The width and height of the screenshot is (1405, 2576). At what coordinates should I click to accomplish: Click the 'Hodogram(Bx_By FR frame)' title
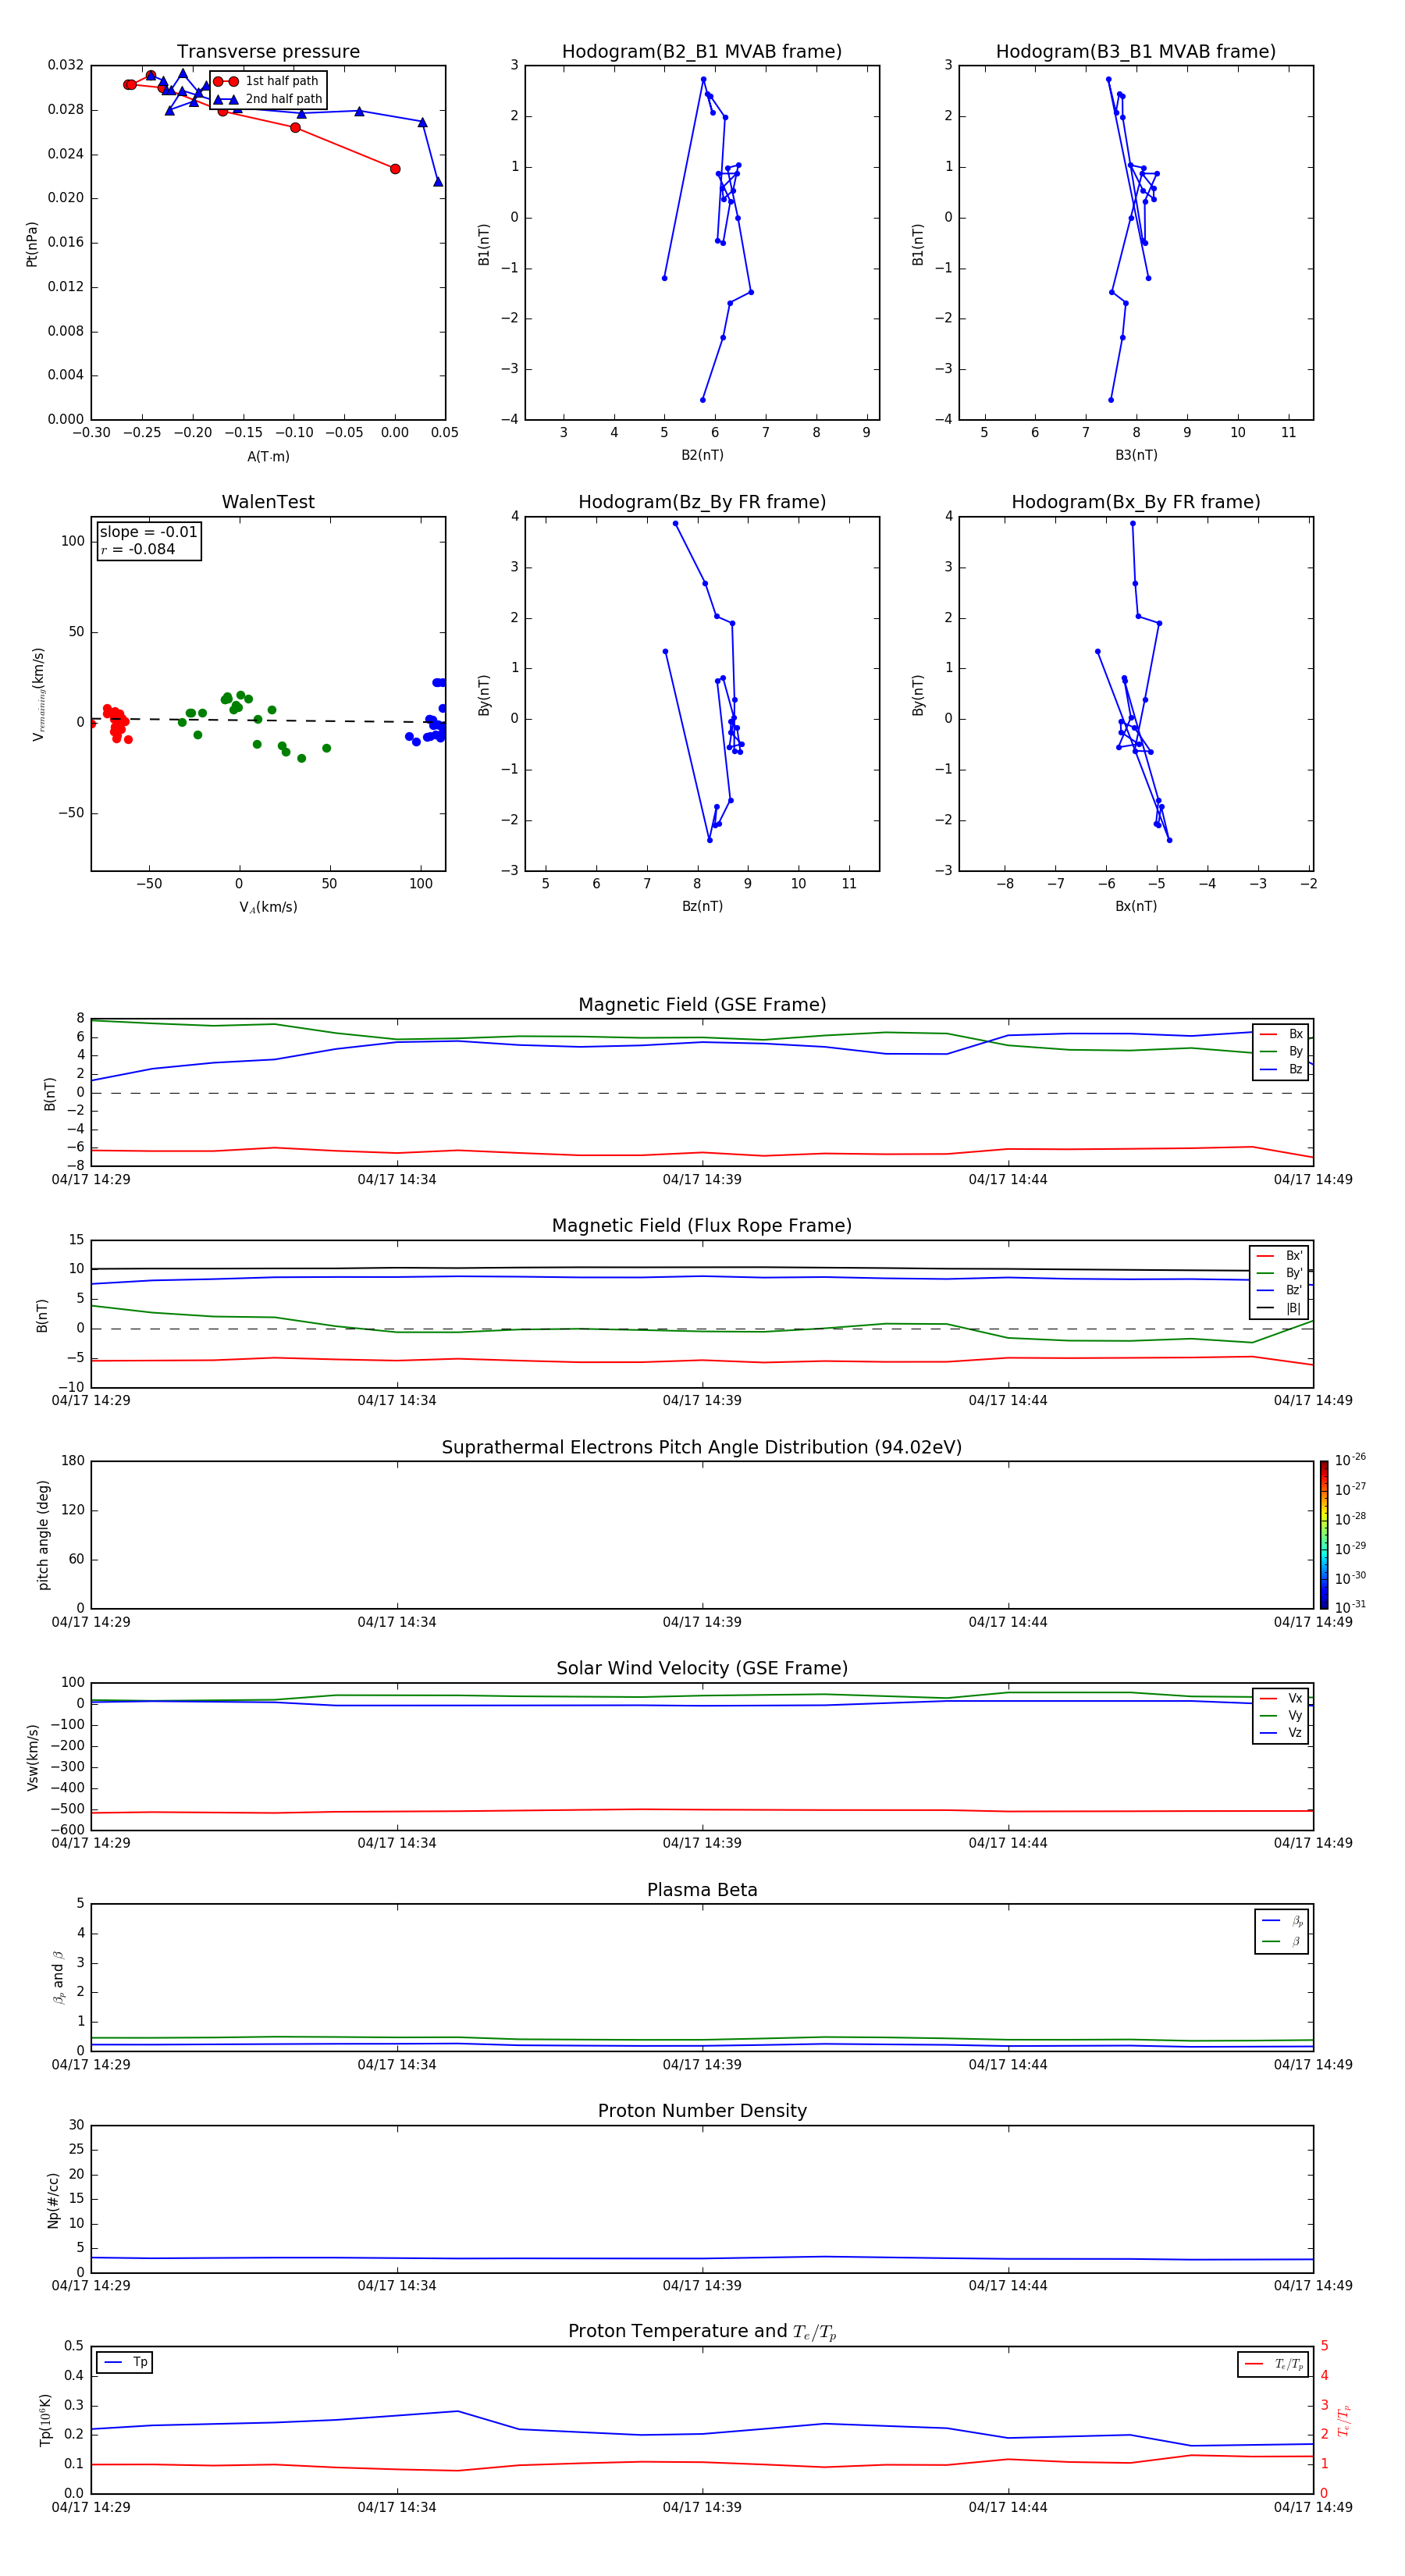tap(1136, 502)
